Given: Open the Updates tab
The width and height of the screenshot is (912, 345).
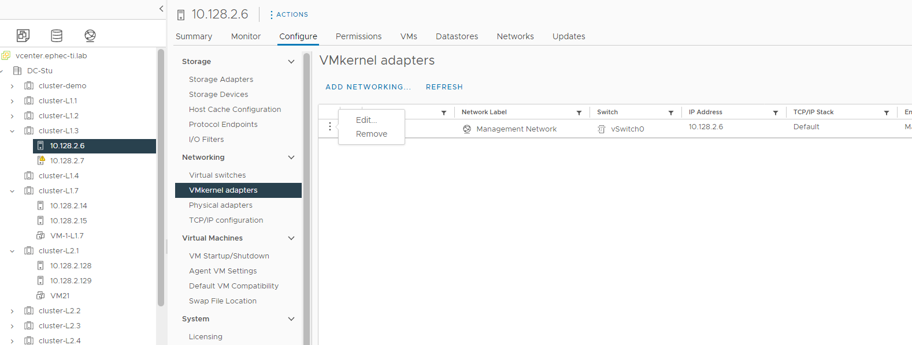Looking at the screenshot, I should click(569, 36).
